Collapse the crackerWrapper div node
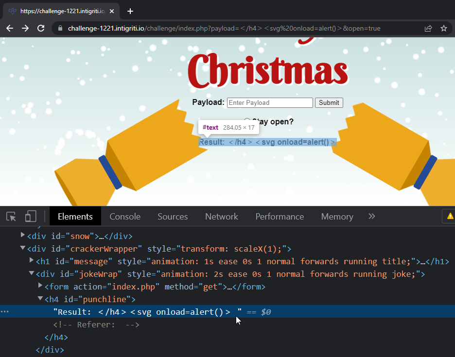The width and height of the screenshot is (455, 357). (x=23, y=248)
